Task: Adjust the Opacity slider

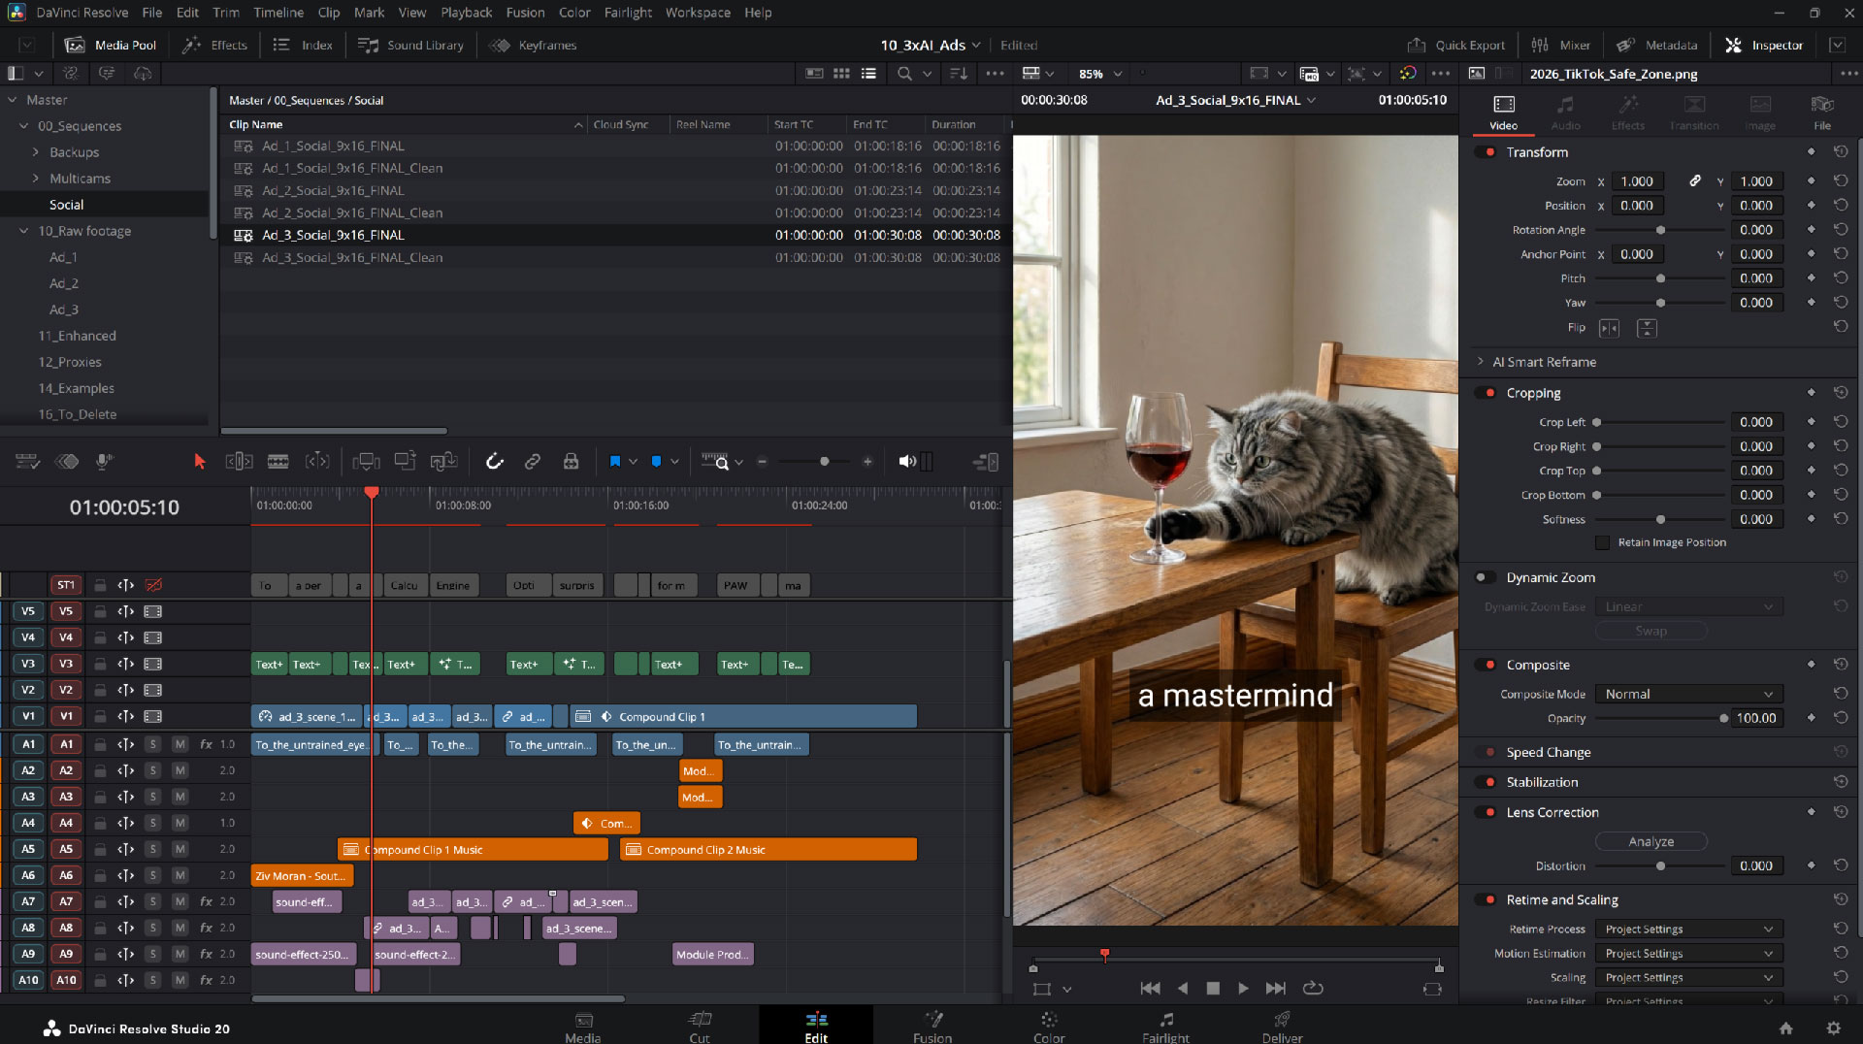Action: pyautogui.click(x=1722, y=718)
